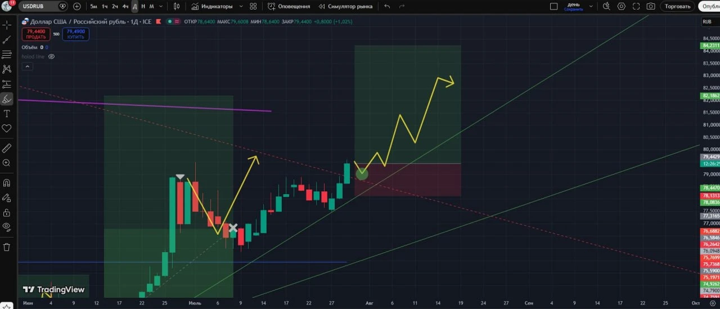Click the green circle marker on chart

[362, 173]
